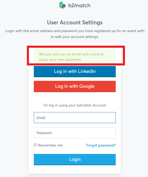Screen dimensions: 148x177
Task: Click the empty card area below the Login button
Action: coord(75,169)
